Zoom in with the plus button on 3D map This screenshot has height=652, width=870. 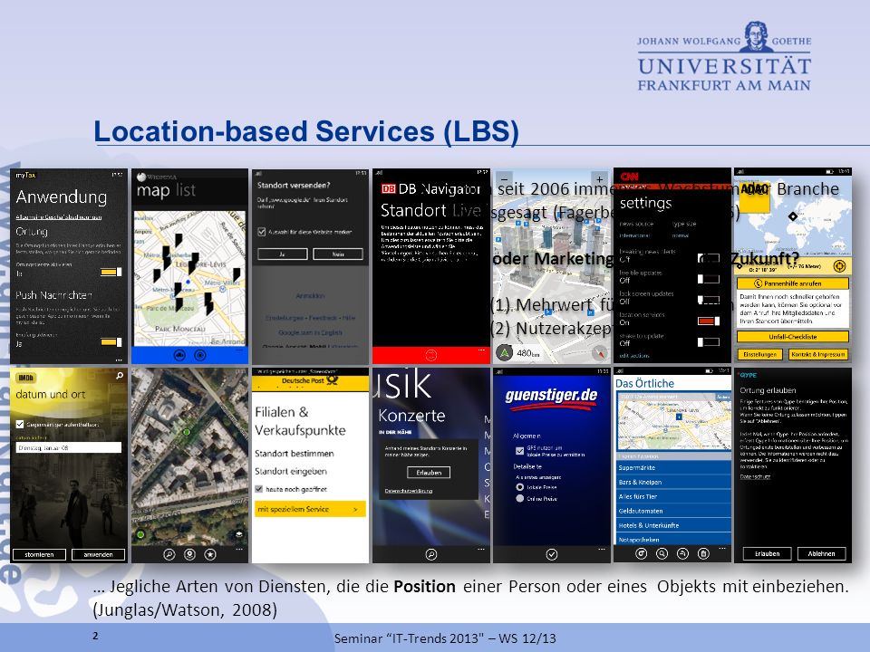599,179
